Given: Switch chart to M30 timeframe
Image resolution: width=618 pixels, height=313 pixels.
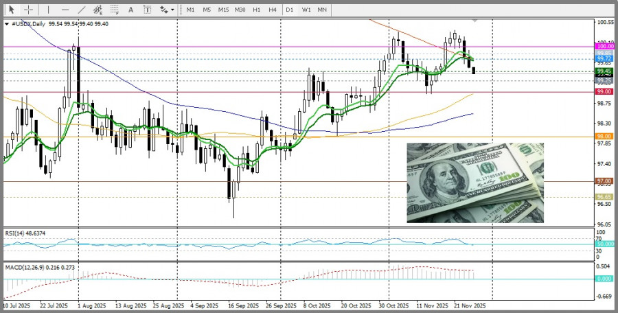Looking at the screenshot, I should [240, 10].
